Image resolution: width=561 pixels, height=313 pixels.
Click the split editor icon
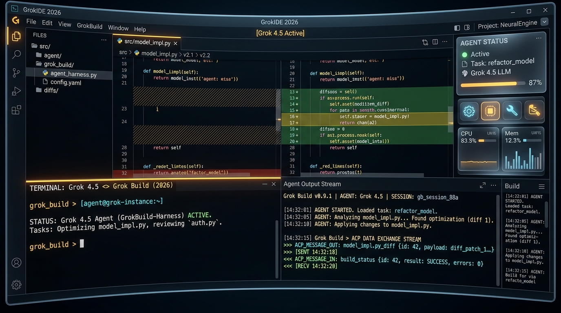point(435,42)
